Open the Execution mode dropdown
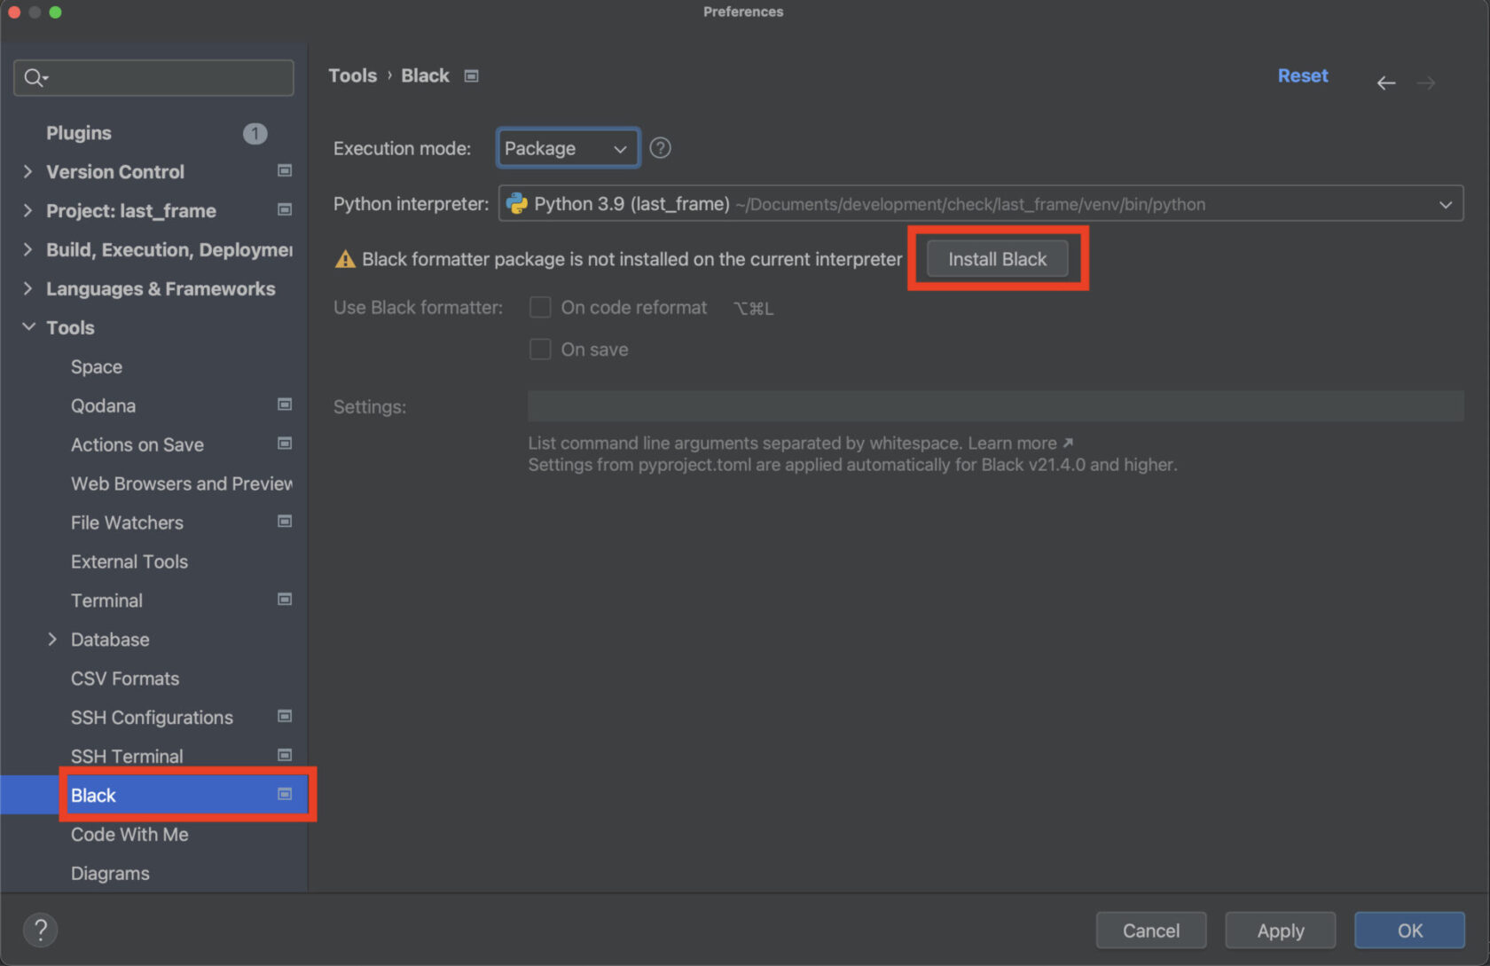The image size is (1490, 966). tap(567, 147)
